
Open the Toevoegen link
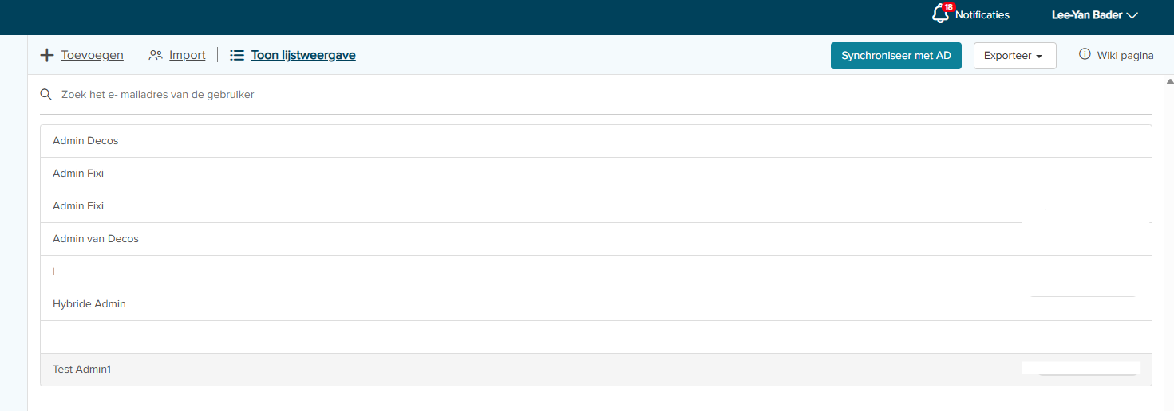92,56
